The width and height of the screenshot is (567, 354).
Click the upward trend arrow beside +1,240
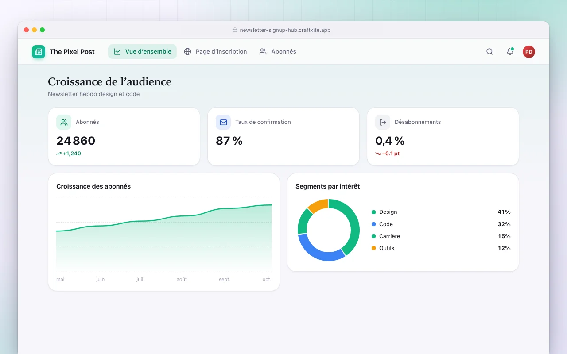coord(59,154)
